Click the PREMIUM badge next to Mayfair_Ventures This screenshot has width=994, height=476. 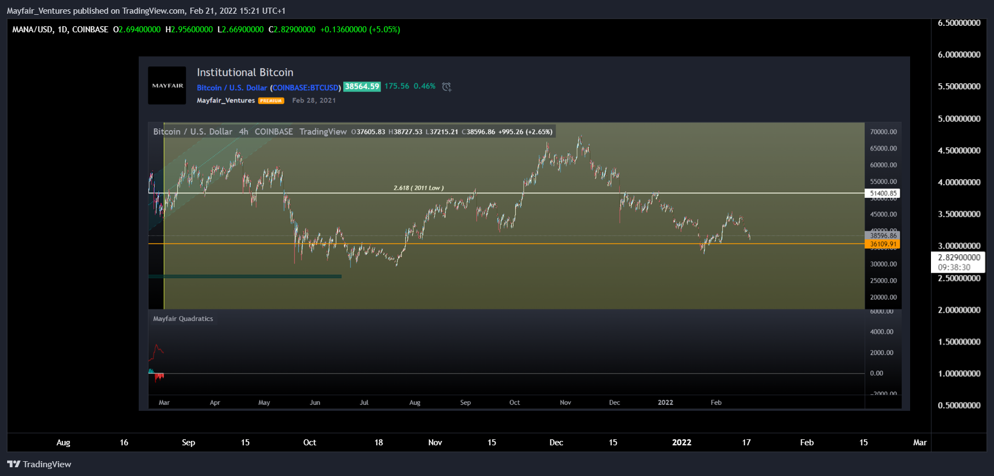coord(271,101)
